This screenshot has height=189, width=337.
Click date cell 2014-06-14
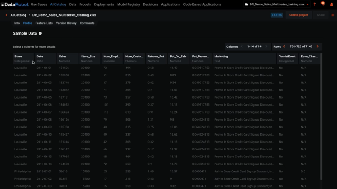pyautogui.click(x=44, y=164)
